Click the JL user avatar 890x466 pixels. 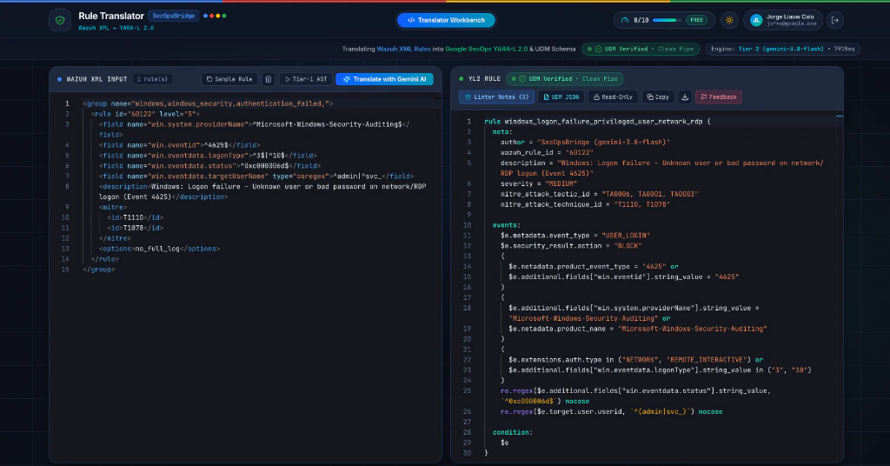(x=756, y=21)
